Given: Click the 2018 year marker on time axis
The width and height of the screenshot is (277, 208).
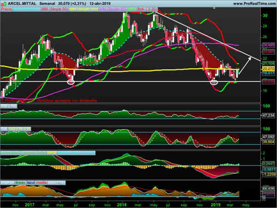Looking at the screenshot, I should point(122,205).
